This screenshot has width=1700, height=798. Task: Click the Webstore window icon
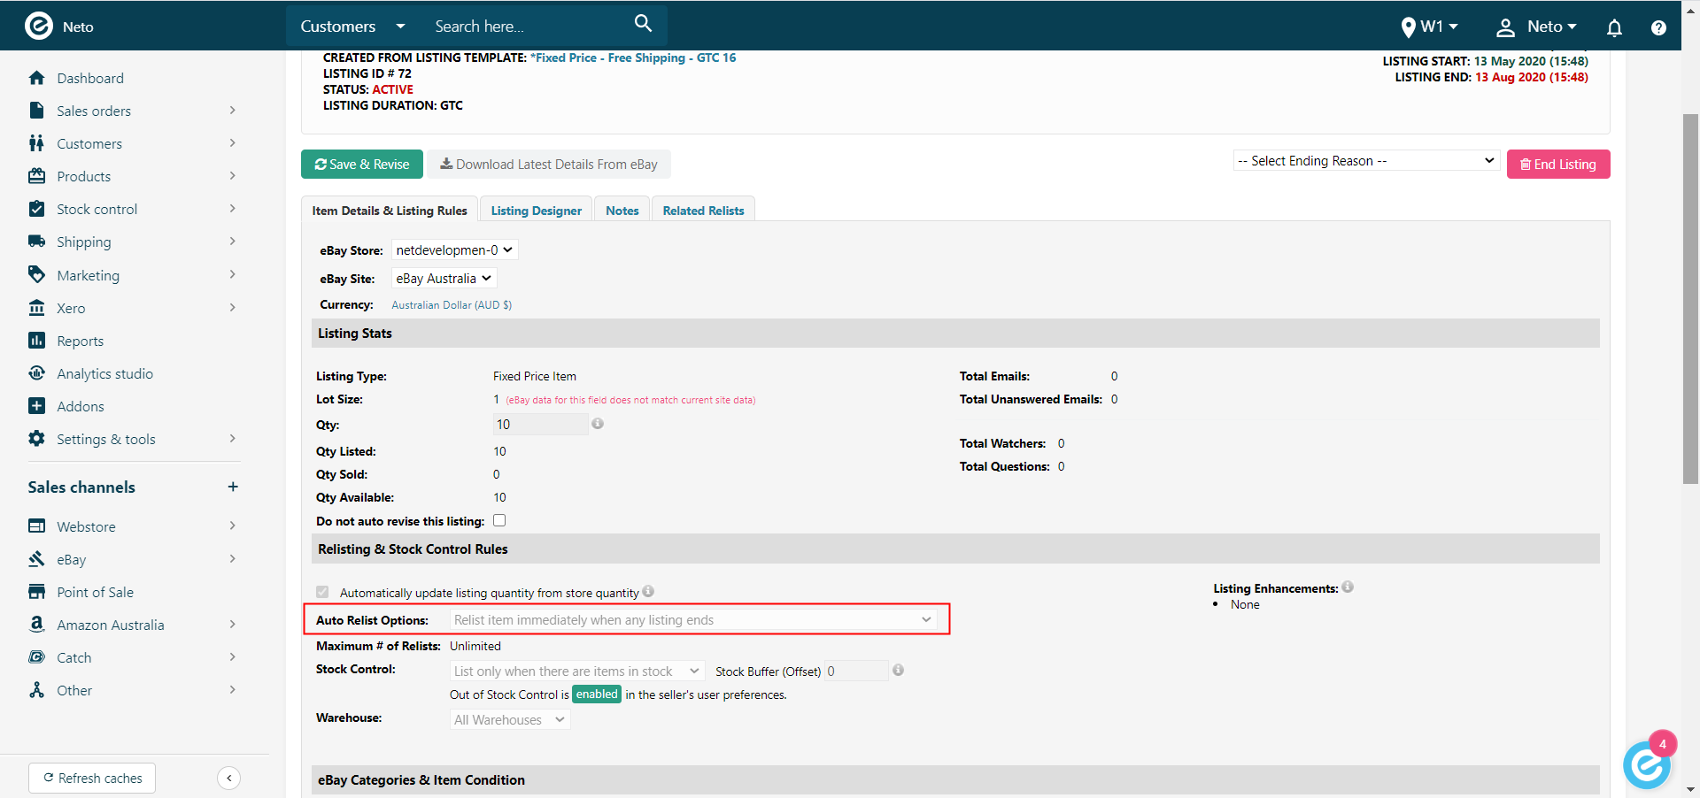(x=36, y=526)
